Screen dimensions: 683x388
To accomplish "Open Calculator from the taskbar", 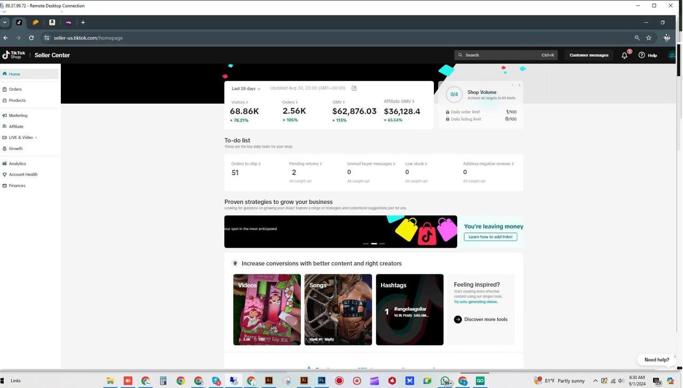I will [163, 381].
